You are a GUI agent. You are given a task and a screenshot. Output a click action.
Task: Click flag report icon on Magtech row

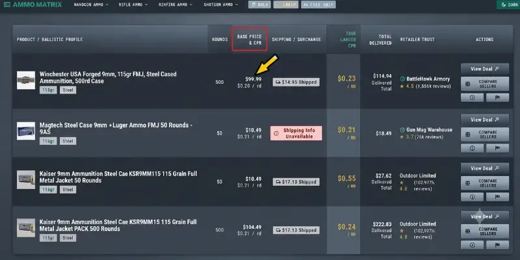[497, 148]
